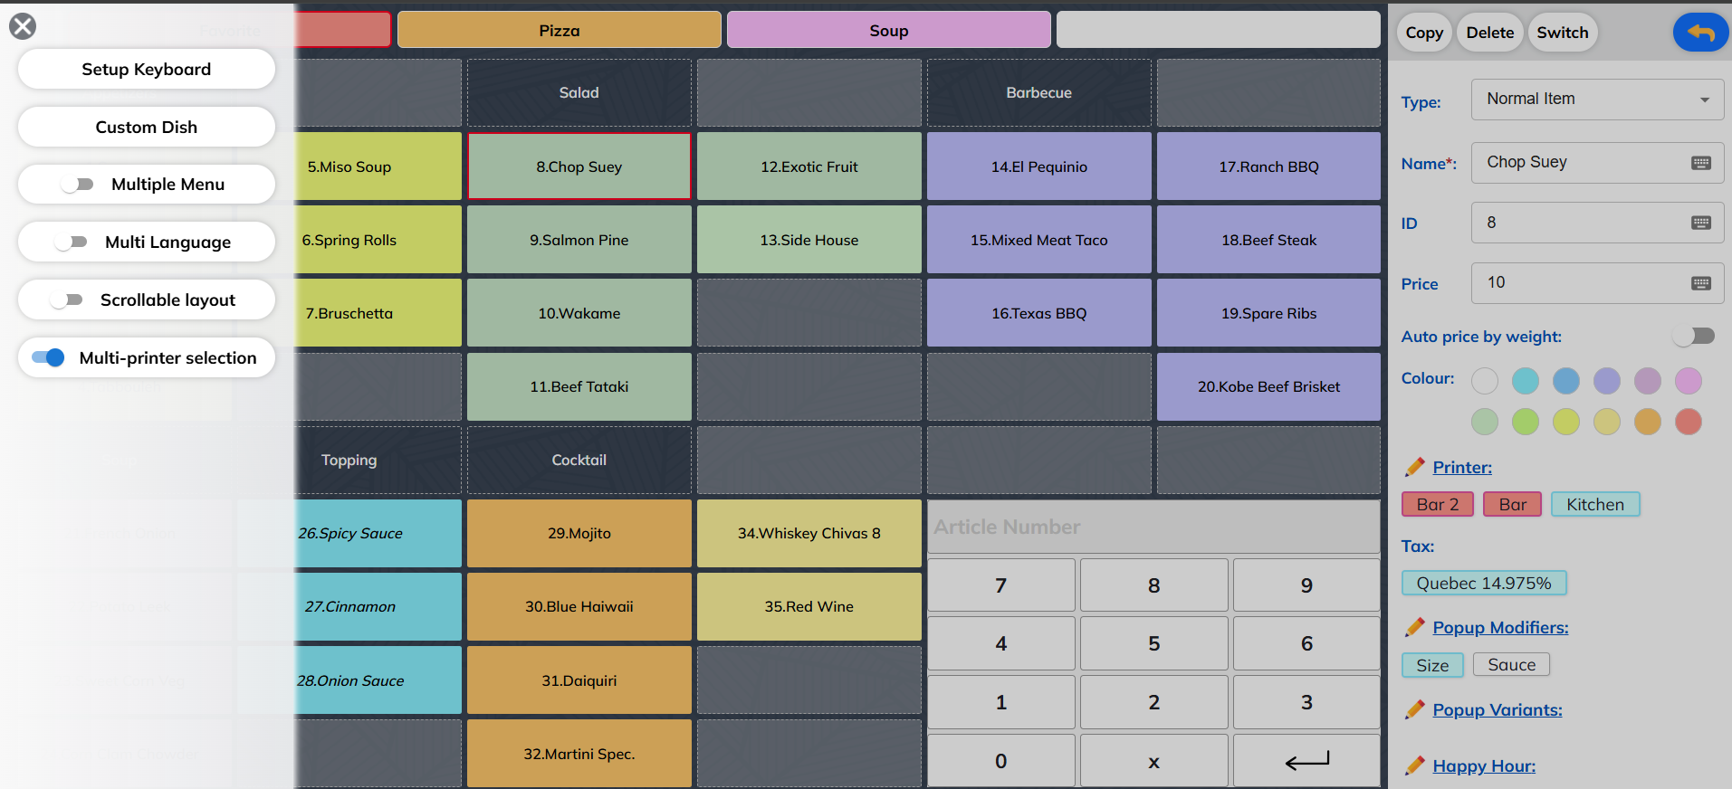The width and height of the screenshot is (1732, 789).
Task: Select the 29.Mojito item
Action: [579, 533]
